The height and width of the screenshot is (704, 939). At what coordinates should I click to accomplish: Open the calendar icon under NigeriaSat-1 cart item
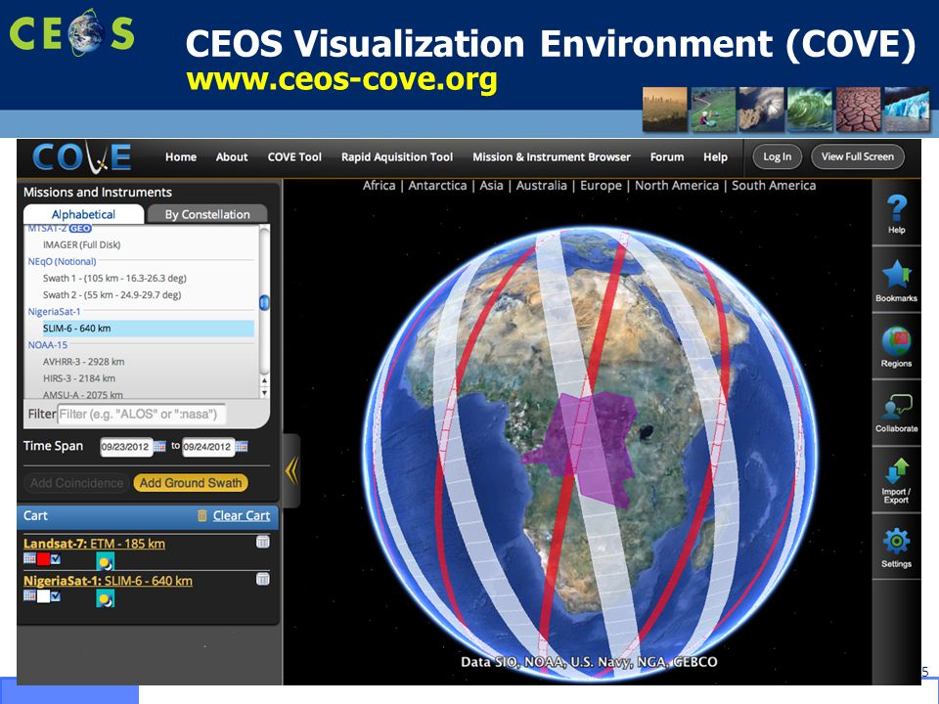(29, 595)
